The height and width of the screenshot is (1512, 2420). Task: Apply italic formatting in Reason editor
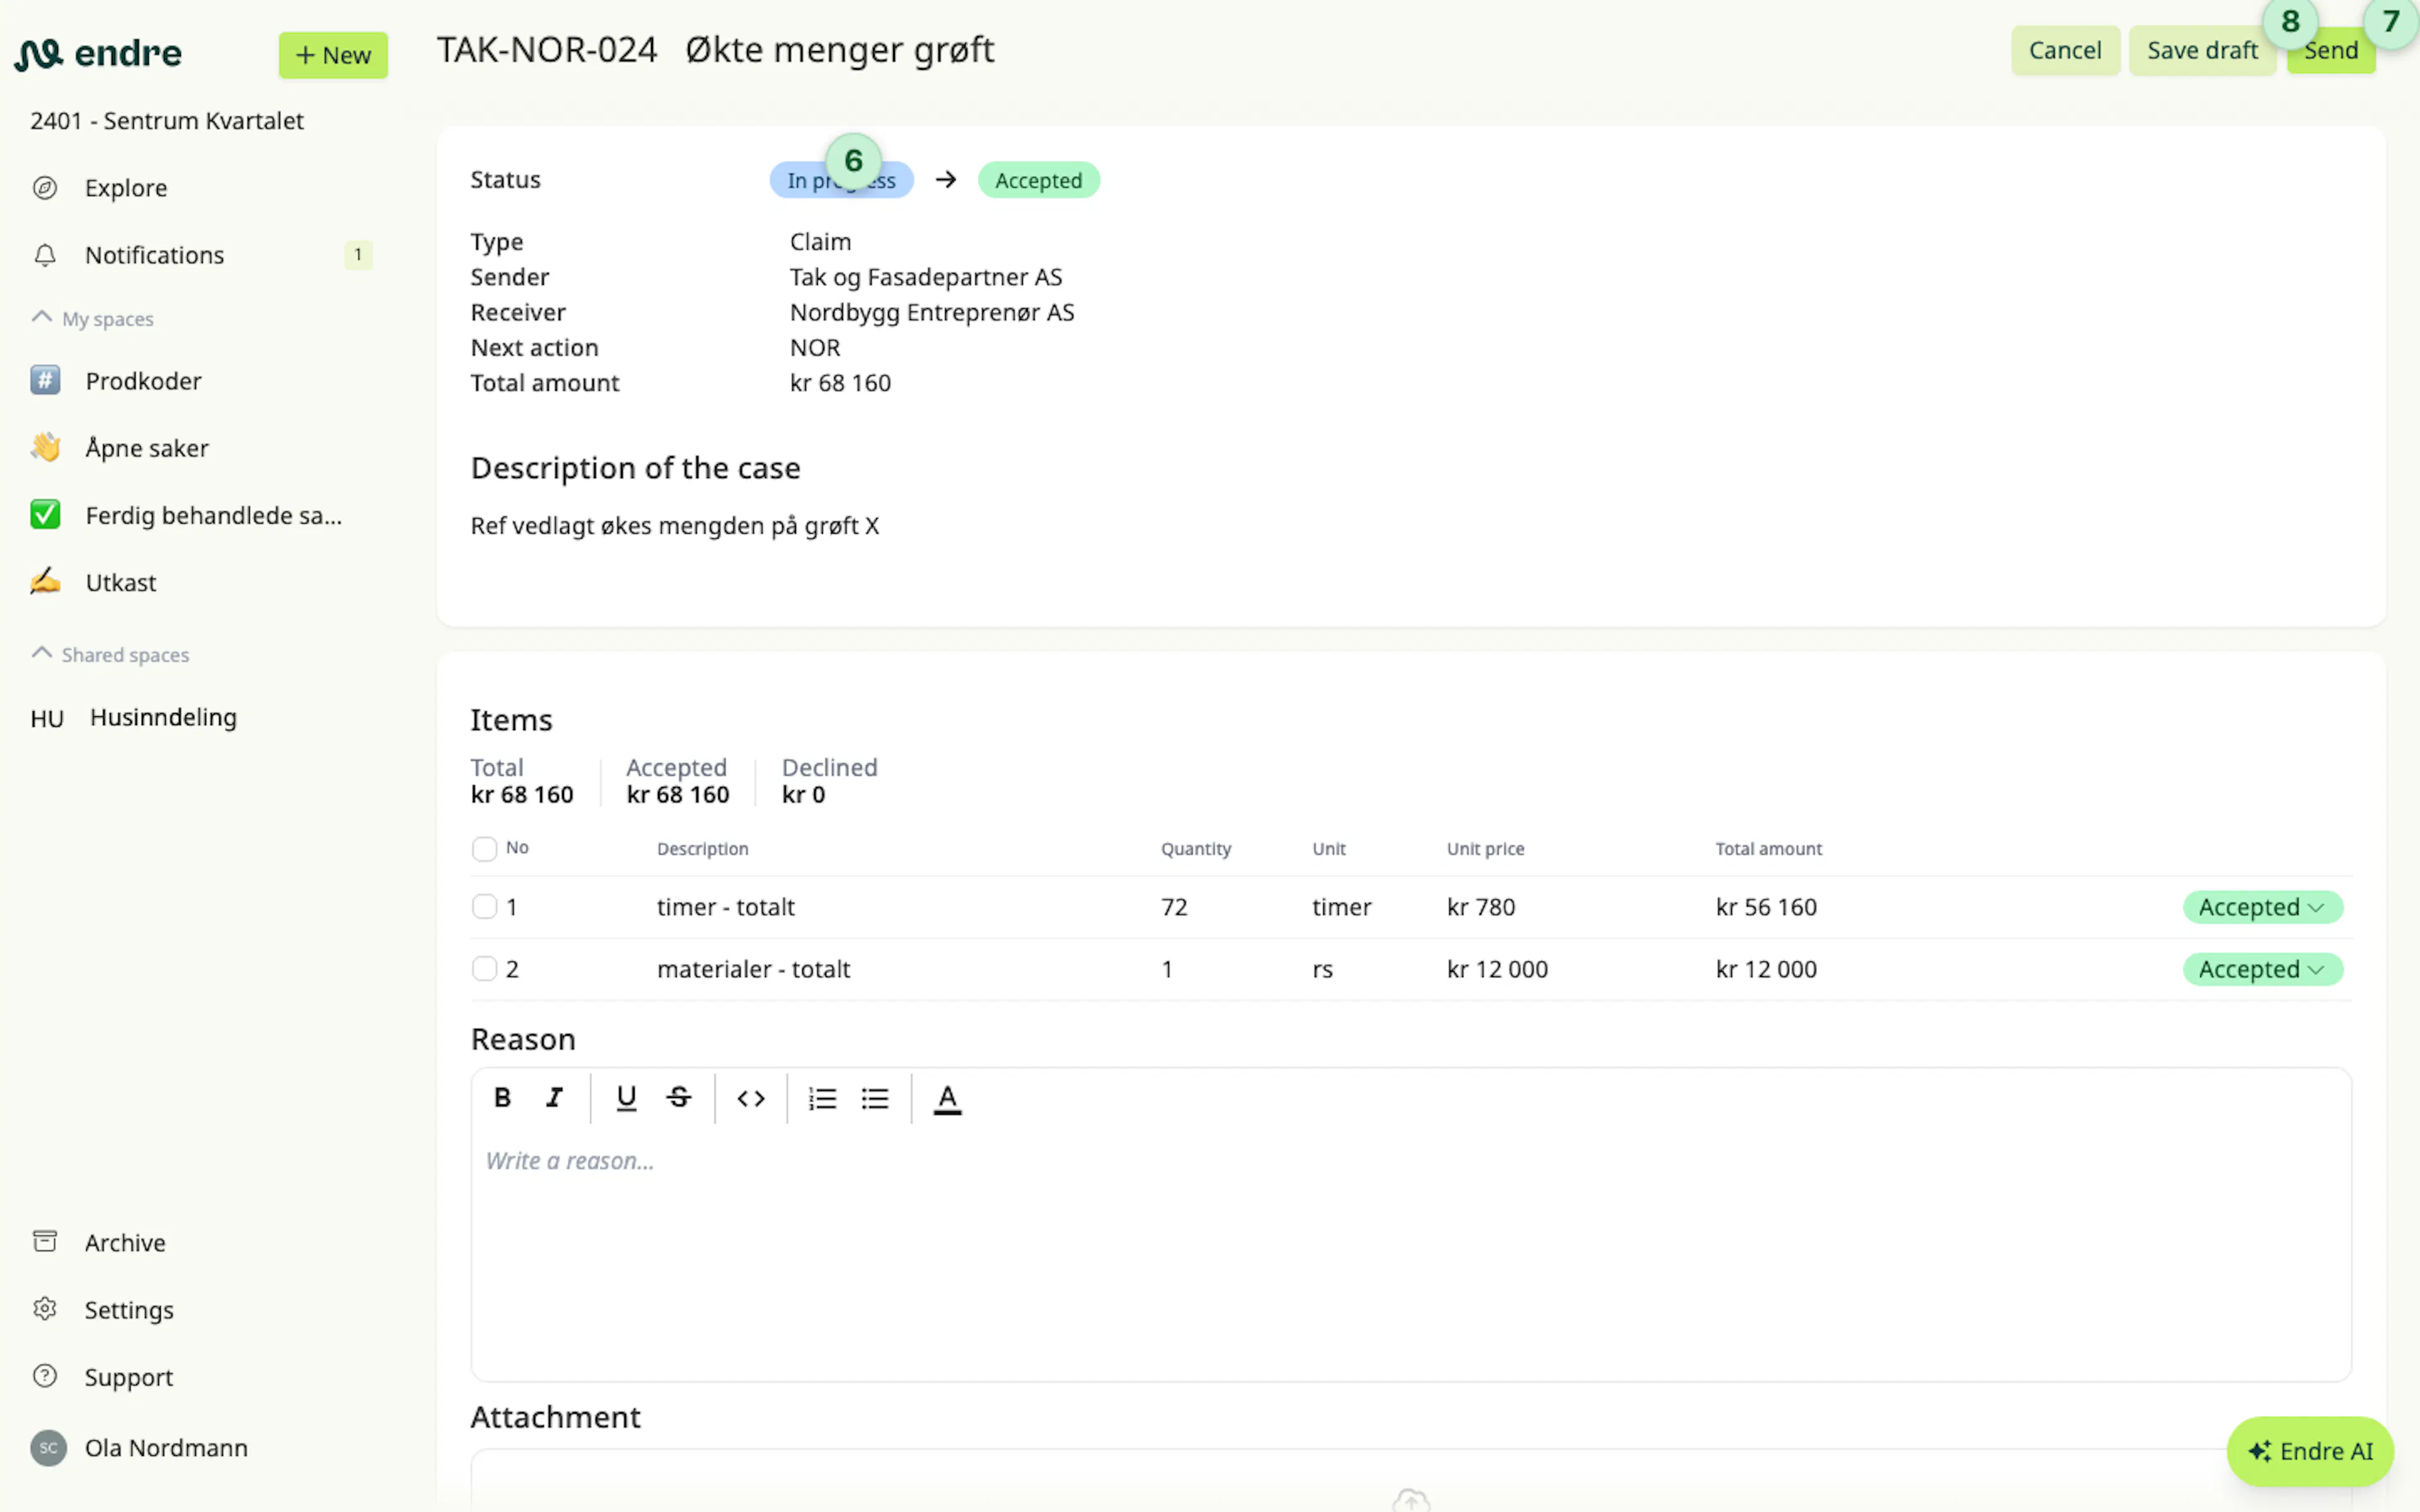point(554,1098)
